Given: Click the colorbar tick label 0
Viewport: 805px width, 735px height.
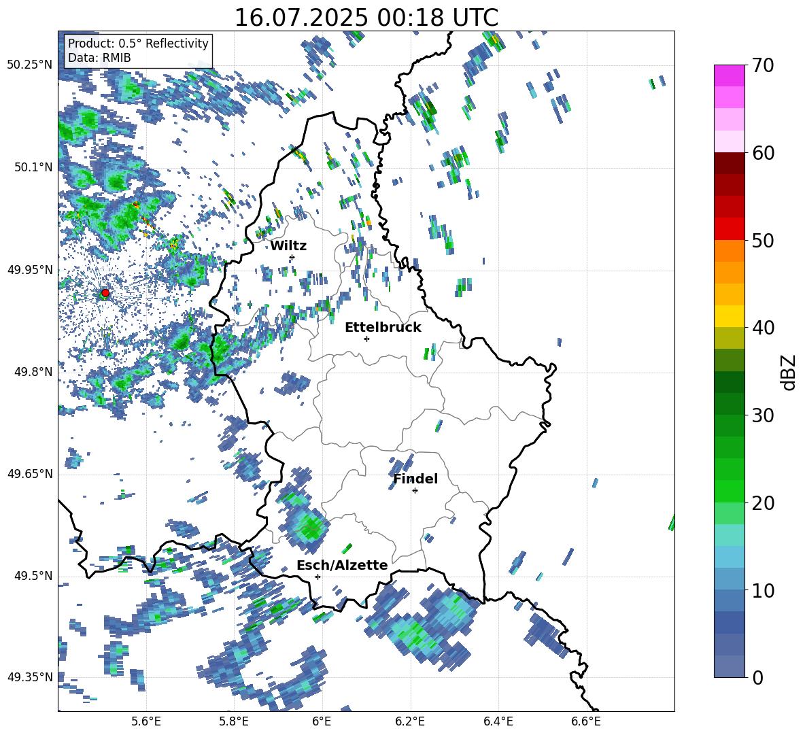Looking at the screenshot, I should point(757,677).
